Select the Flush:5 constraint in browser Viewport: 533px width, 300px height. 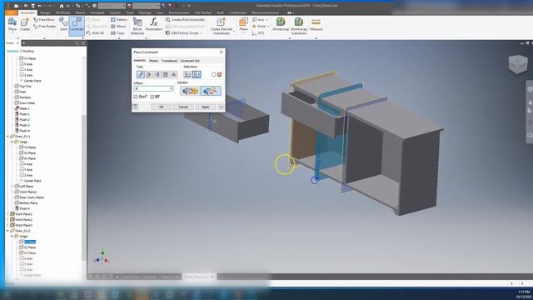coord(22,208)
